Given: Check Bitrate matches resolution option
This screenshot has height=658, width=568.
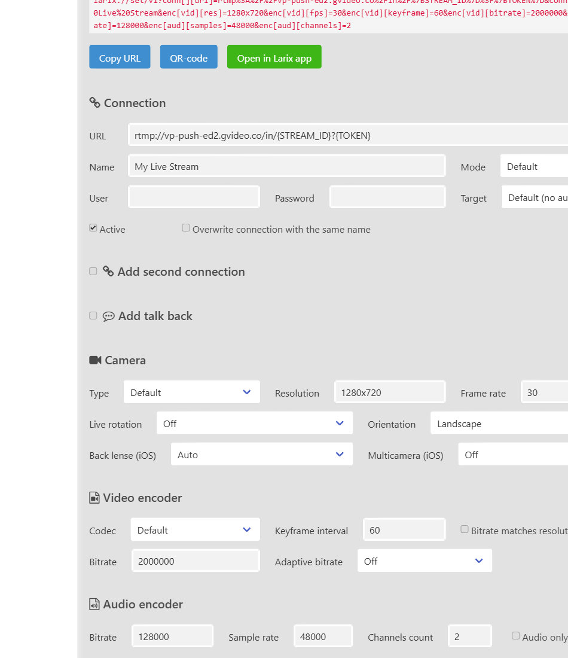Looking at the screenshot, I should (x=465, y=529).
